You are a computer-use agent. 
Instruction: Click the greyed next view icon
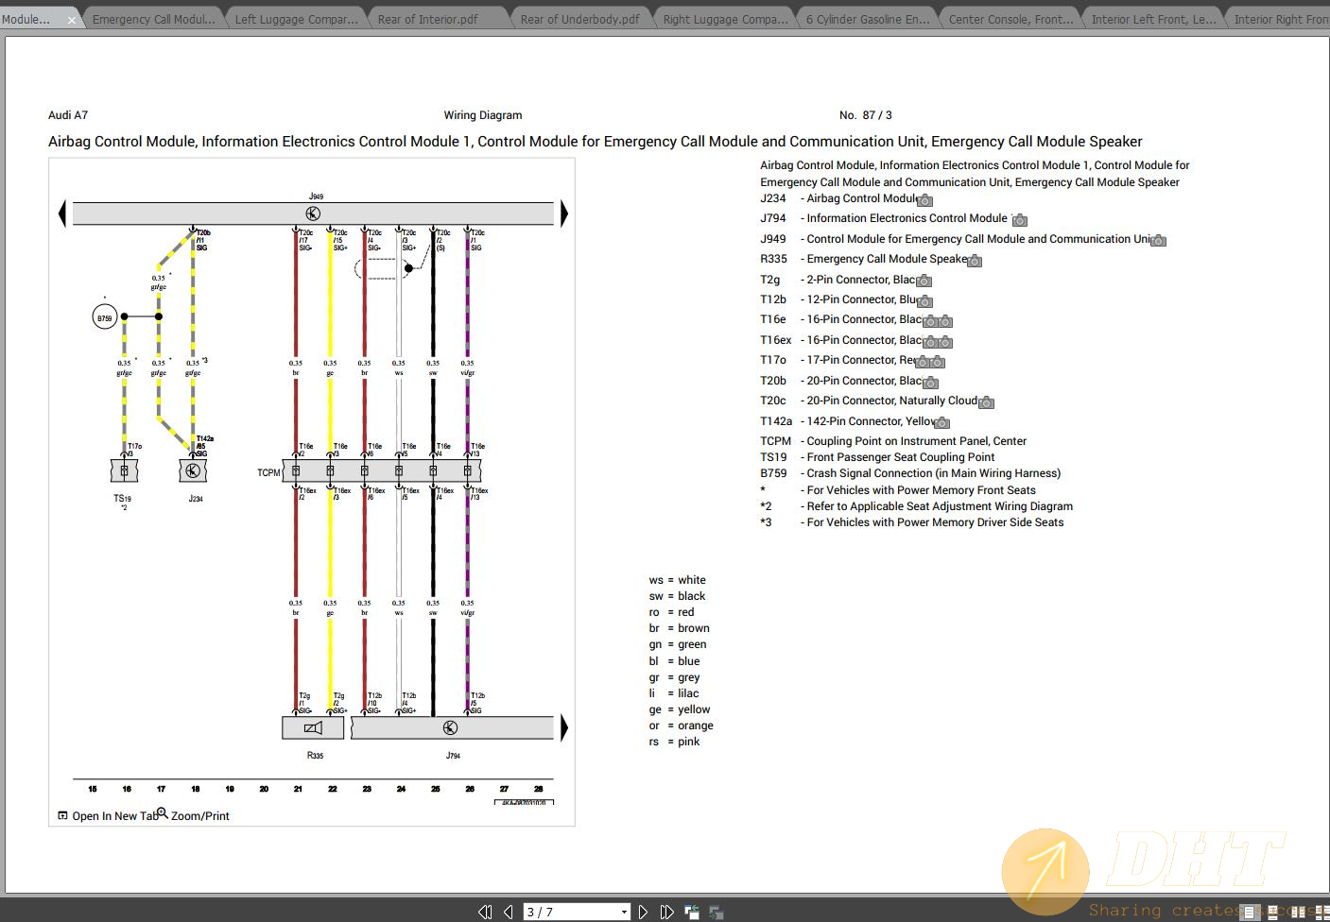tap(716, 912)
